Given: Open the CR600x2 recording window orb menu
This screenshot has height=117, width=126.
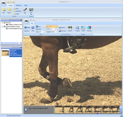Looking at the screenshot, I should (26, 21).
